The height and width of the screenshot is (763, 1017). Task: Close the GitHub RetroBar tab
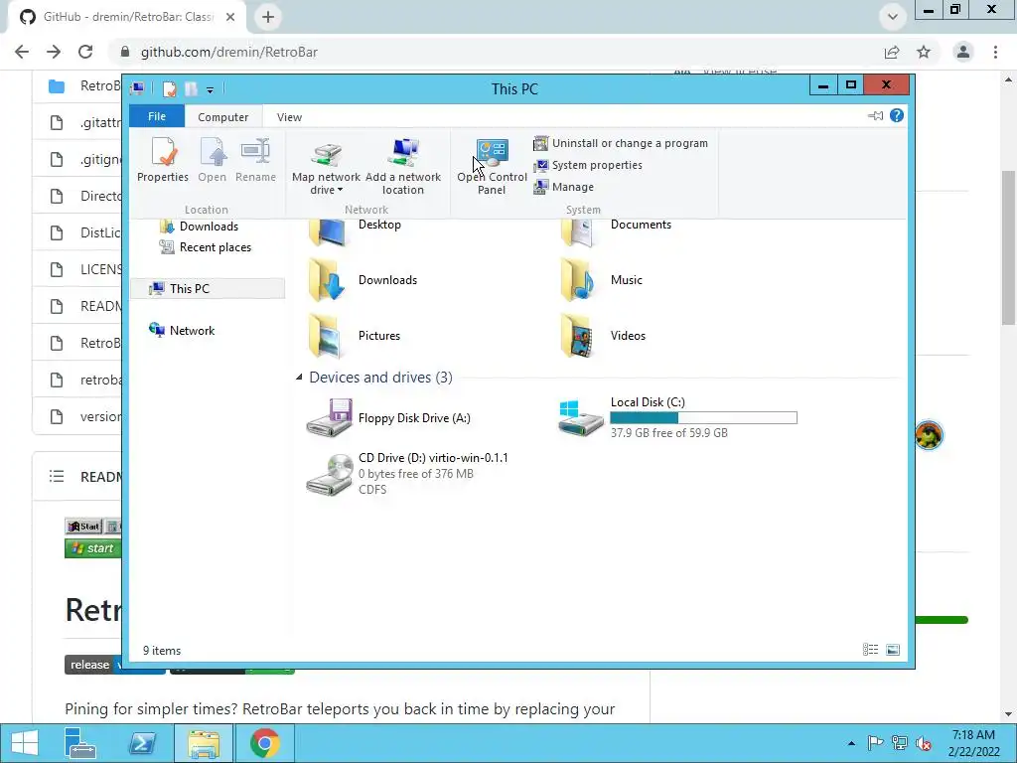tap(230, 17)
